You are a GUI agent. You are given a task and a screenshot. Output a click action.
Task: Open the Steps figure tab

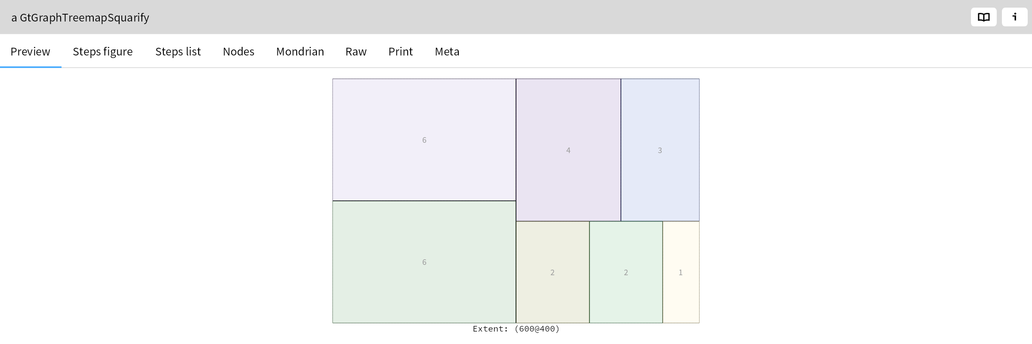pyautogui.click(x=103, y=52)
